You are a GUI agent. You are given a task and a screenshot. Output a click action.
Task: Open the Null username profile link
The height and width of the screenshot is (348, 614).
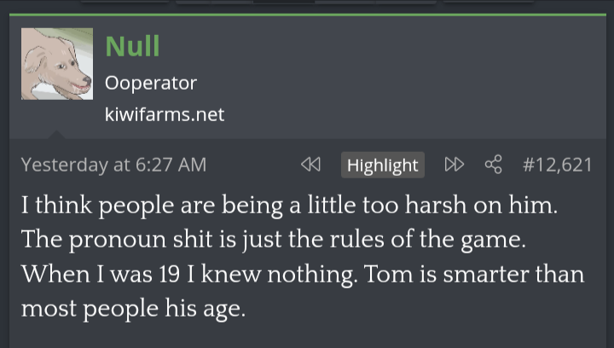coord(132,46)
